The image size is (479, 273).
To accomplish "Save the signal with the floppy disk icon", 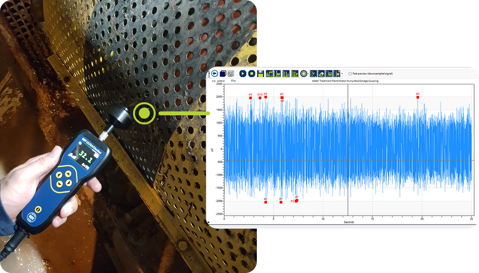I will coord(260,74).
